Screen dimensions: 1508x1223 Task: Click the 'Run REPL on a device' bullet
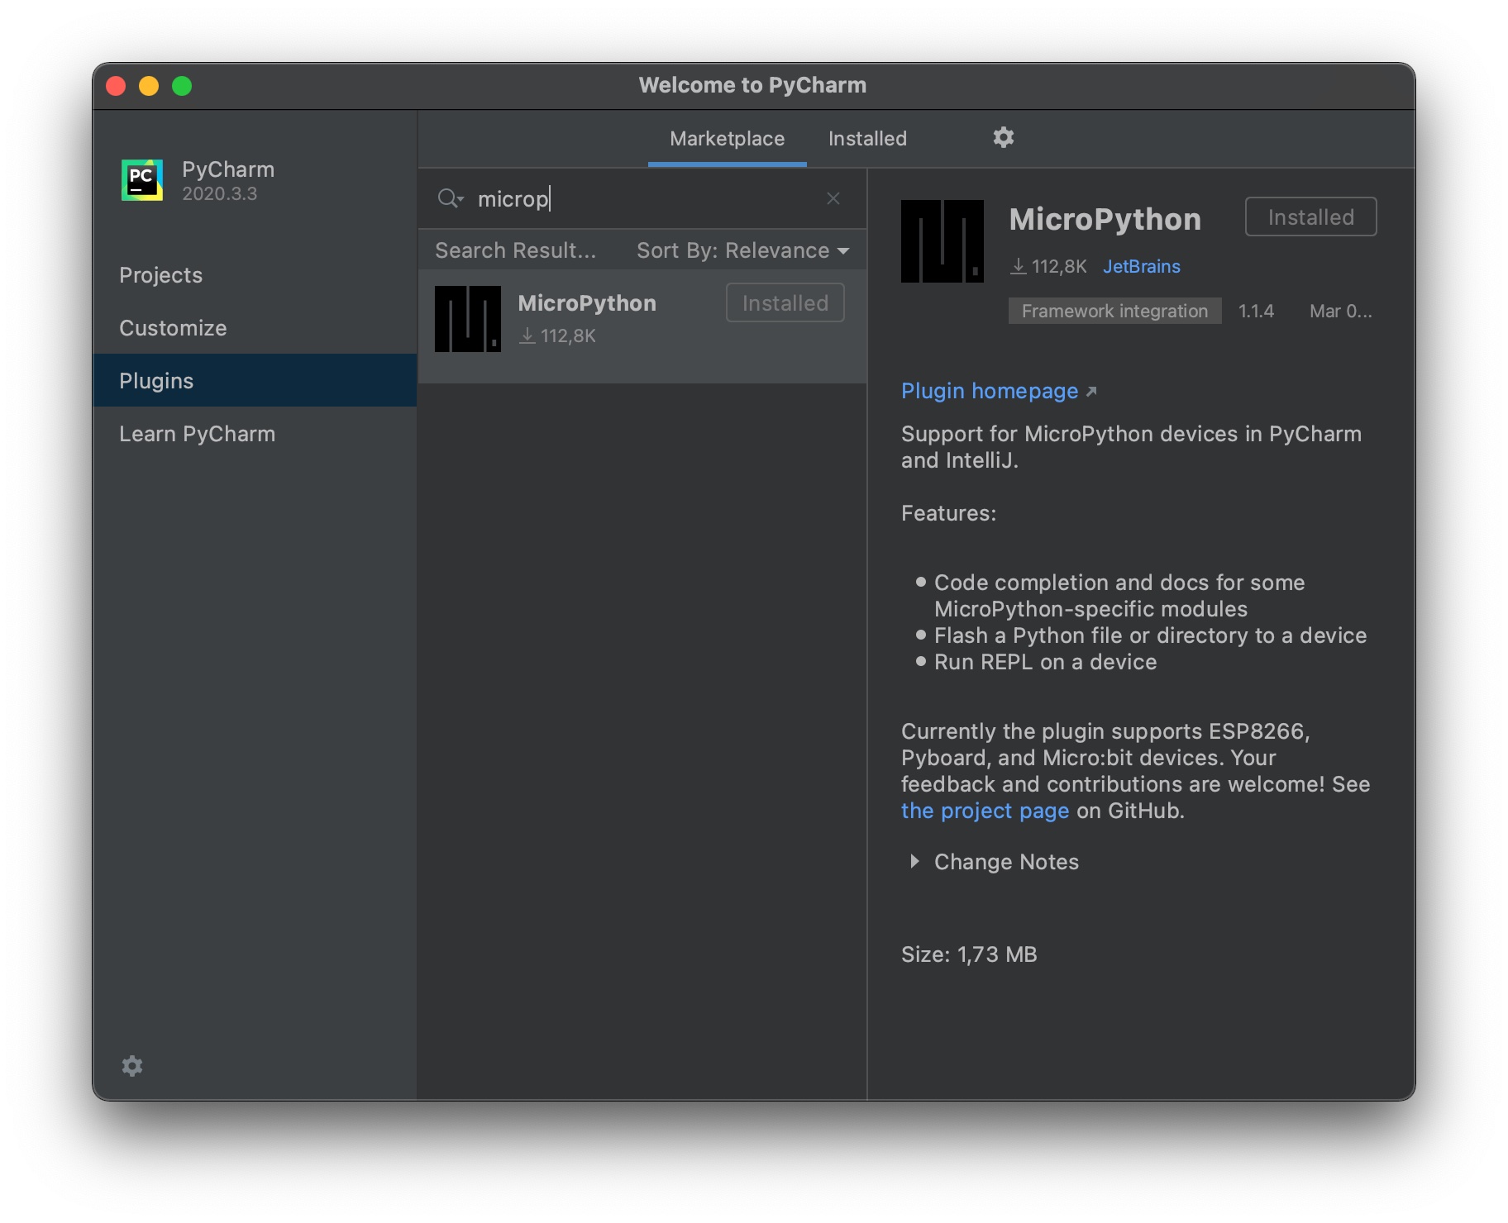(1045, 662)
